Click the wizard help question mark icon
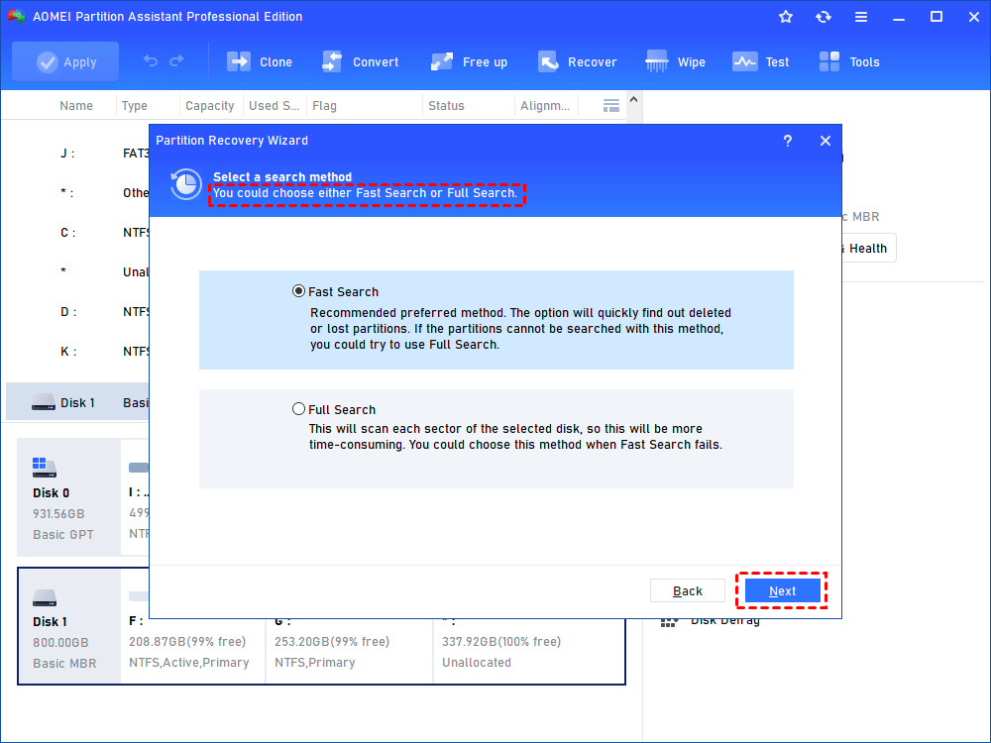The image size is (991, 743). (x=787, y=141)
